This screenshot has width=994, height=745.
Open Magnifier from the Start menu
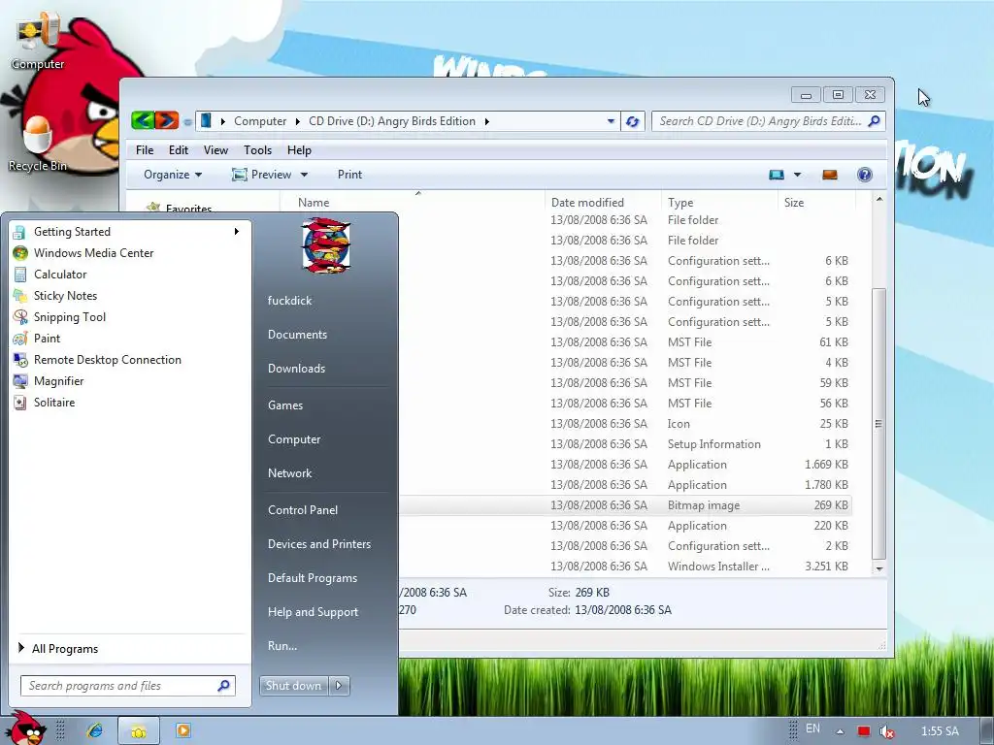click(x=127, y=380)
